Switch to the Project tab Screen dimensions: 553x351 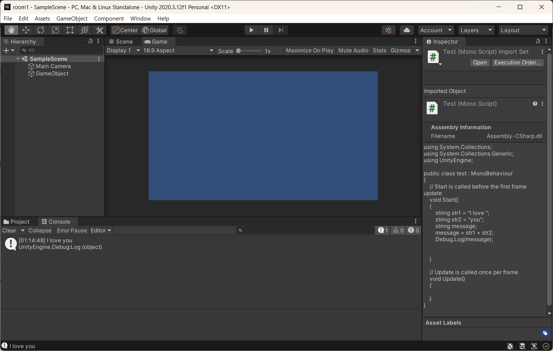(17, 221)
